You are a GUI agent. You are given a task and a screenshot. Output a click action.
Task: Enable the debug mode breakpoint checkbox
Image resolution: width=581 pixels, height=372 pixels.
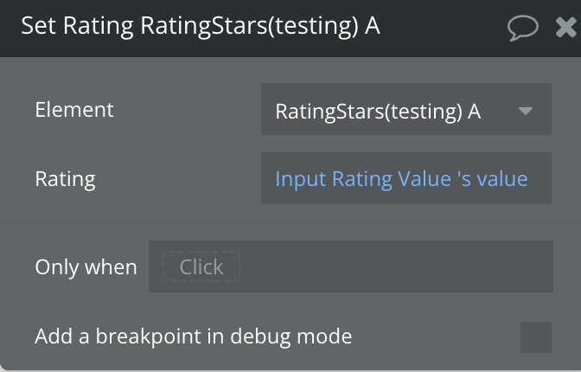tap(535, 337)
